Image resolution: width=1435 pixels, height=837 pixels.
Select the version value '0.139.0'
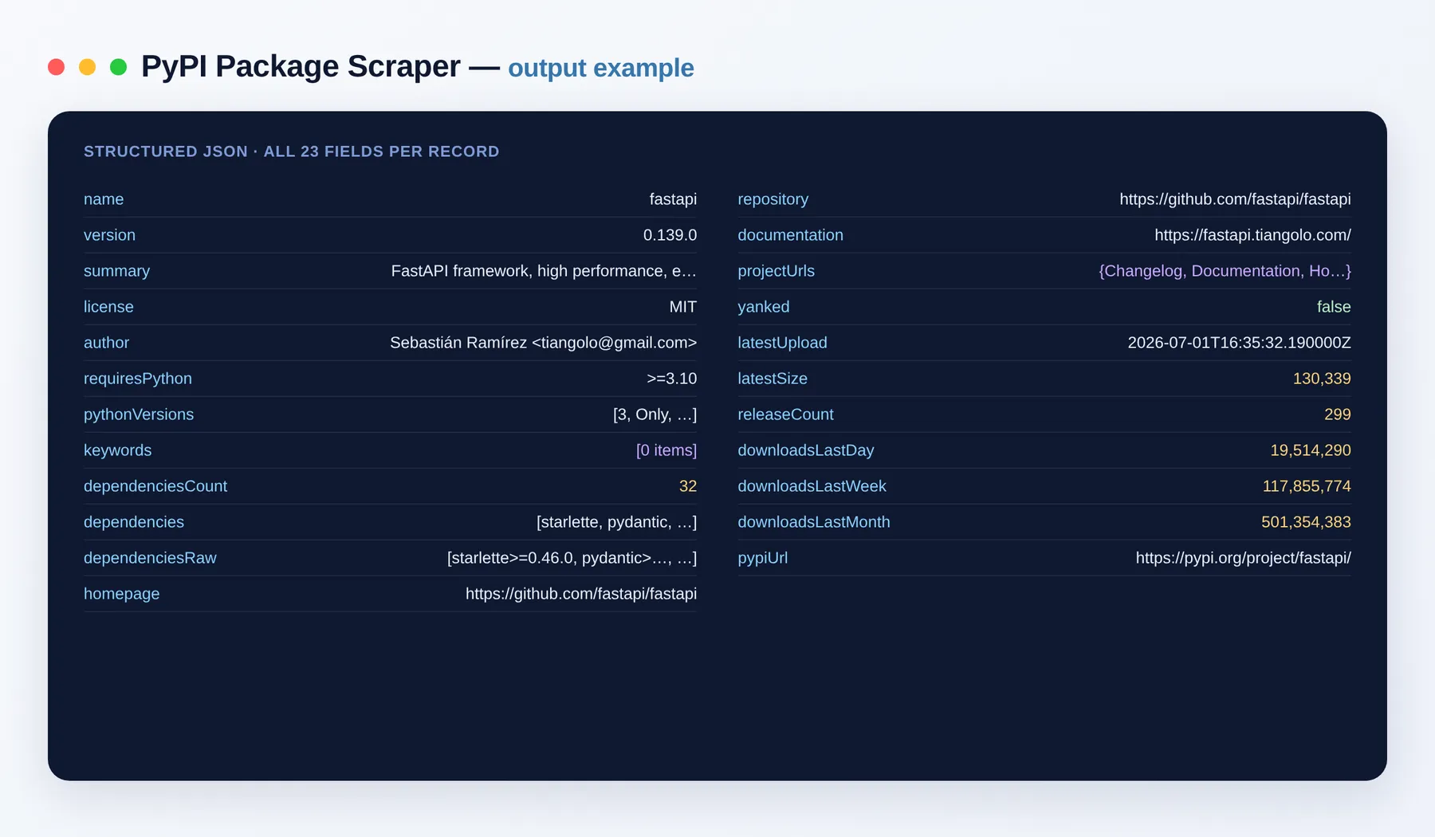[x=670, y=235]
